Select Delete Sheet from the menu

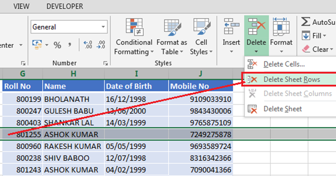282,109
